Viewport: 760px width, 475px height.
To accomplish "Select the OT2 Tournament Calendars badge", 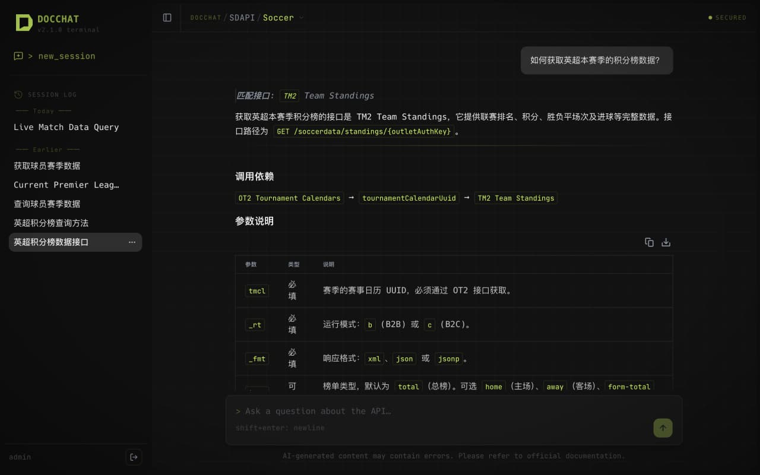I will (x=289, y=198).
